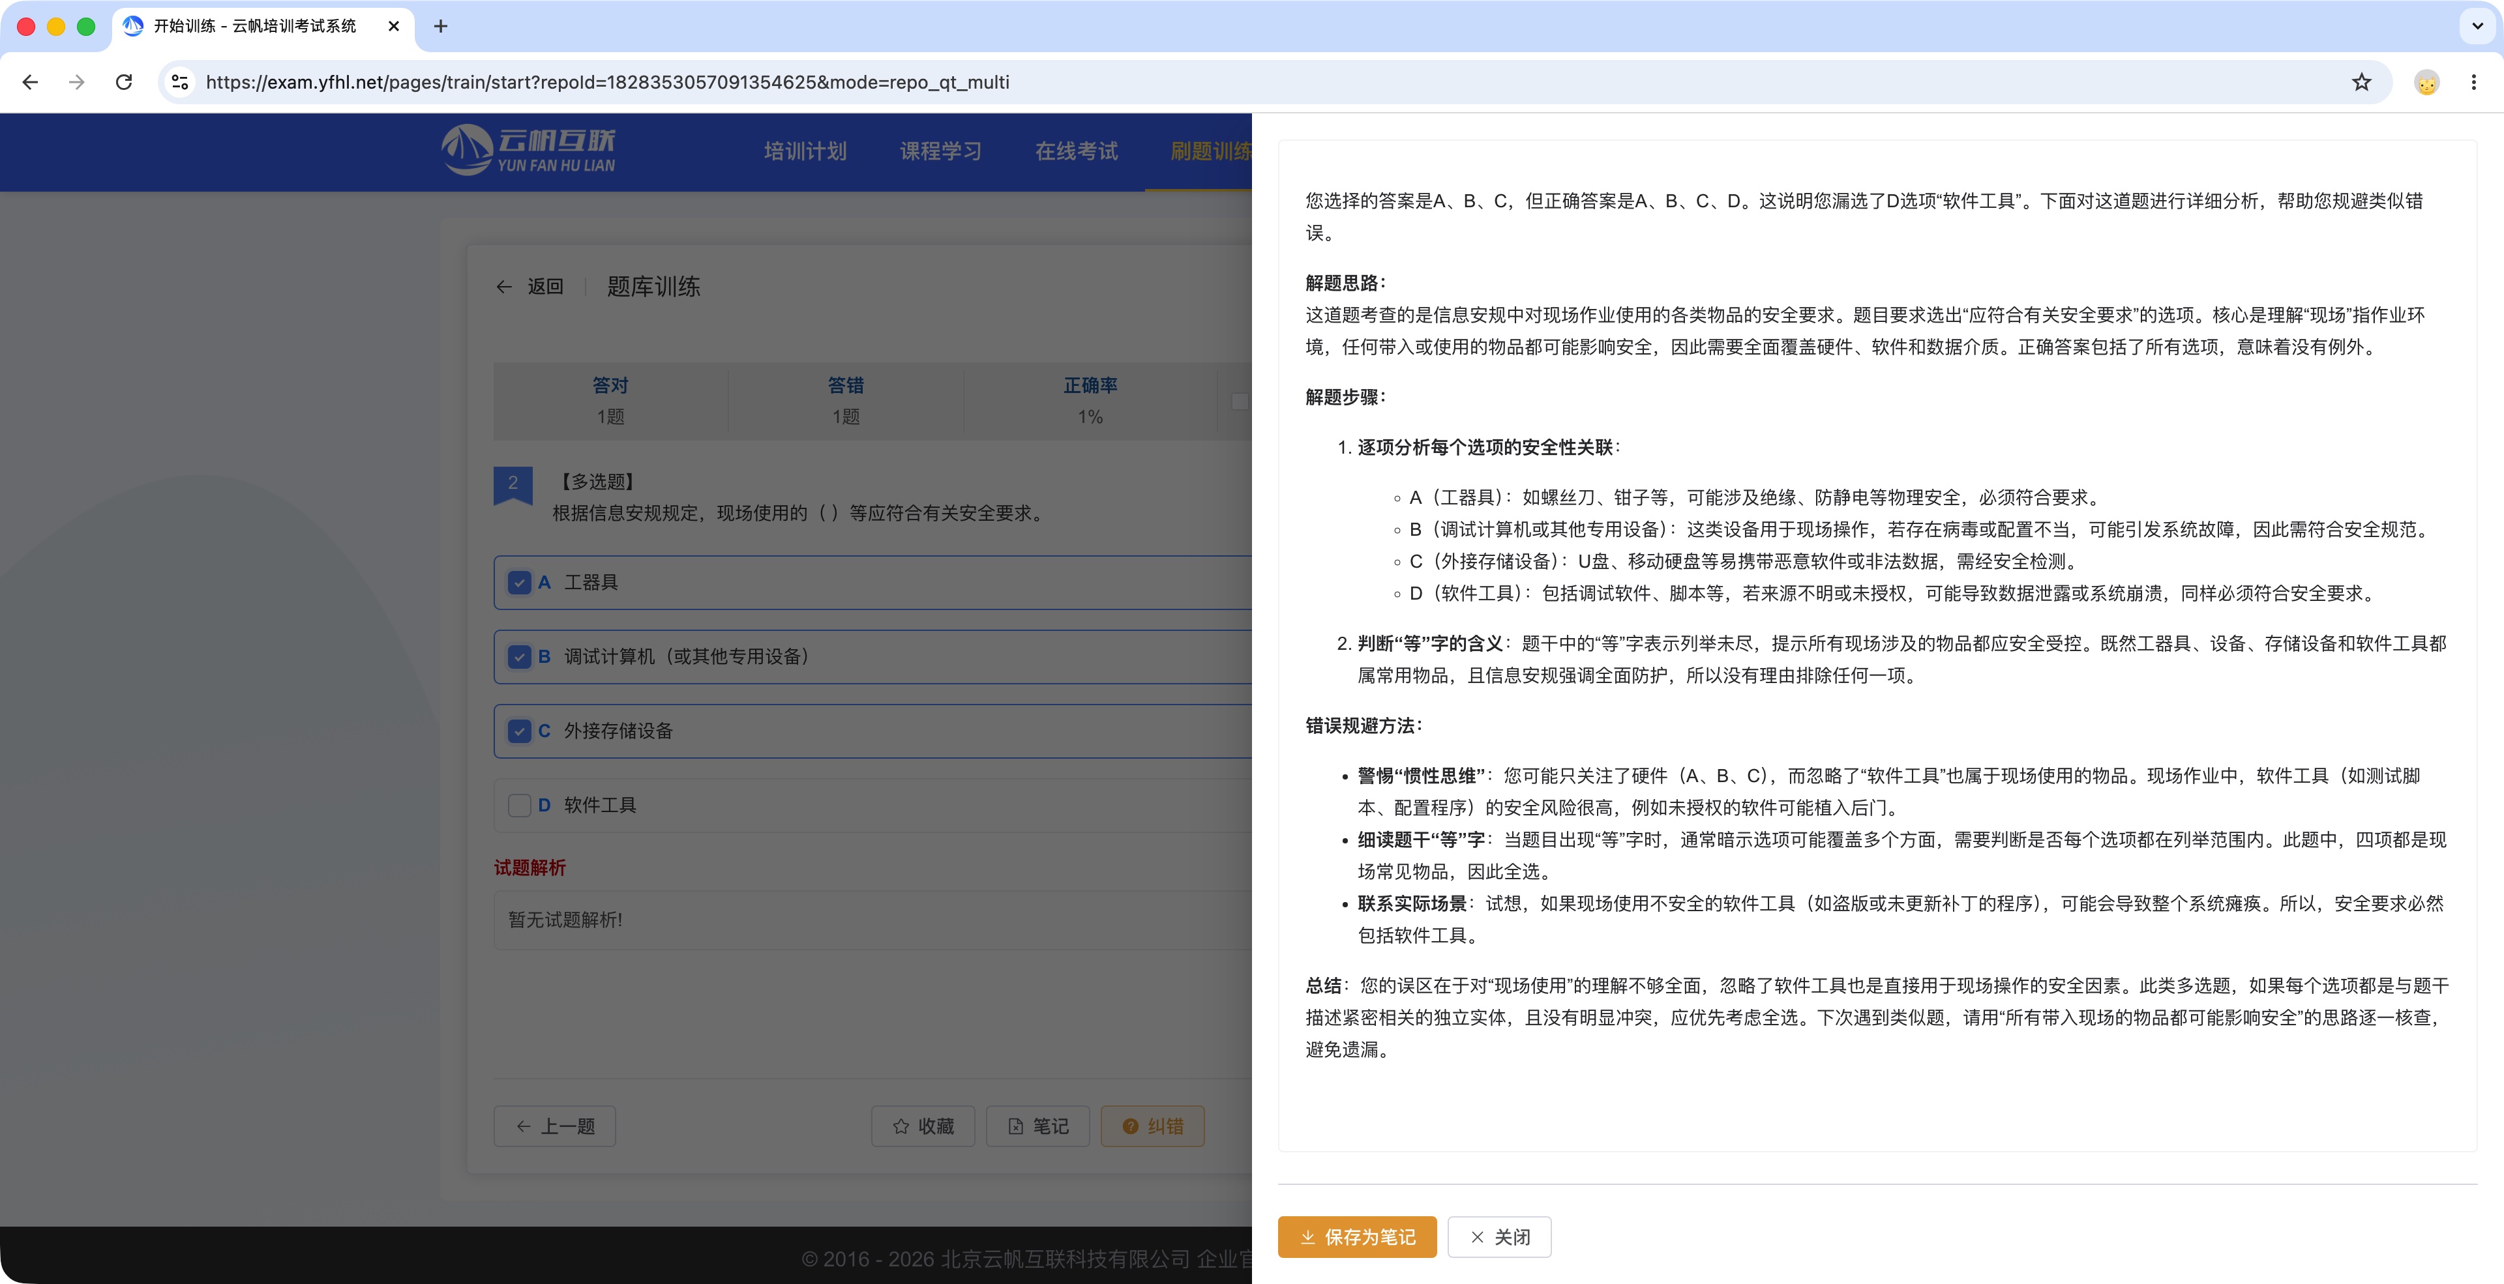2504x1284 pixels.
Task: Click 保存为笔记 button
Action: pos(1357,1236)
